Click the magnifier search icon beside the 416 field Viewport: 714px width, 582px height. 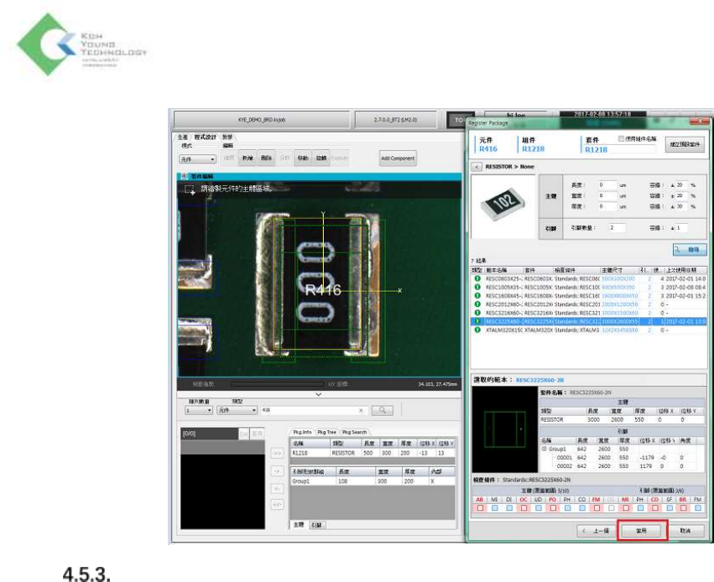[x=382, y=410]
